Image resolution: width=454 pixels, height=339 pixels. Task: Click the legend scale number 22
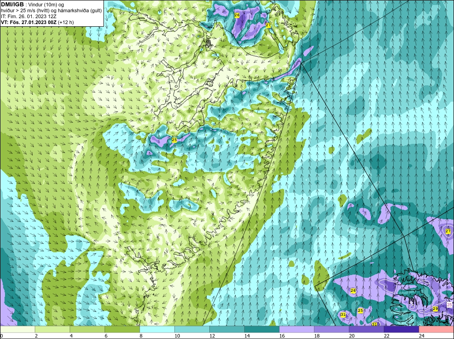(386, 336)
